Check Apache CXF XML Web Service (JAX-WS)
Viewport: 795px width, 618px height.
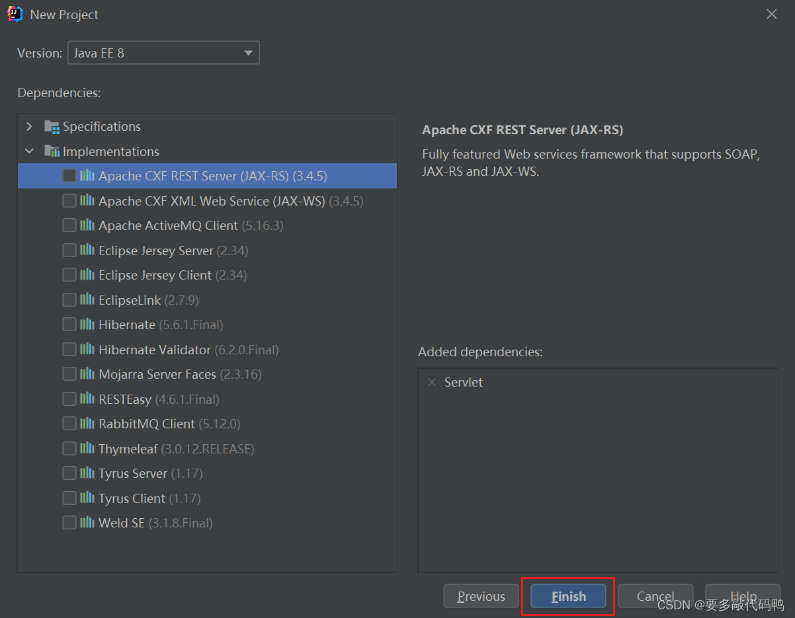click(x=69, y=200)
